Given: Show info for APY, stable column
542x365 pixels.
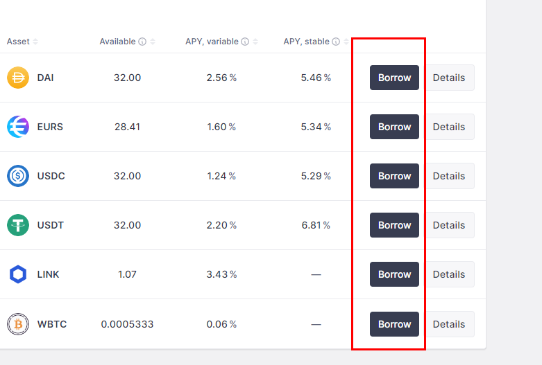Looking at the screenshot, I should [336, 42].
